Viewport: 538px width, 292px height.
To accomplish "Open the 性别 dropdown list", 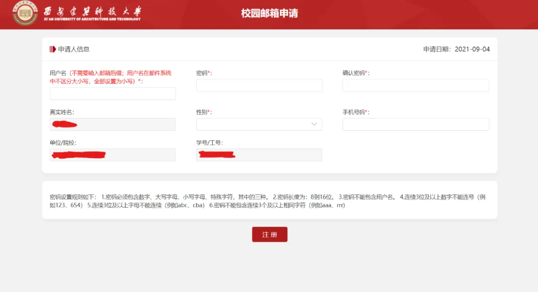I will tap(259, 124).
